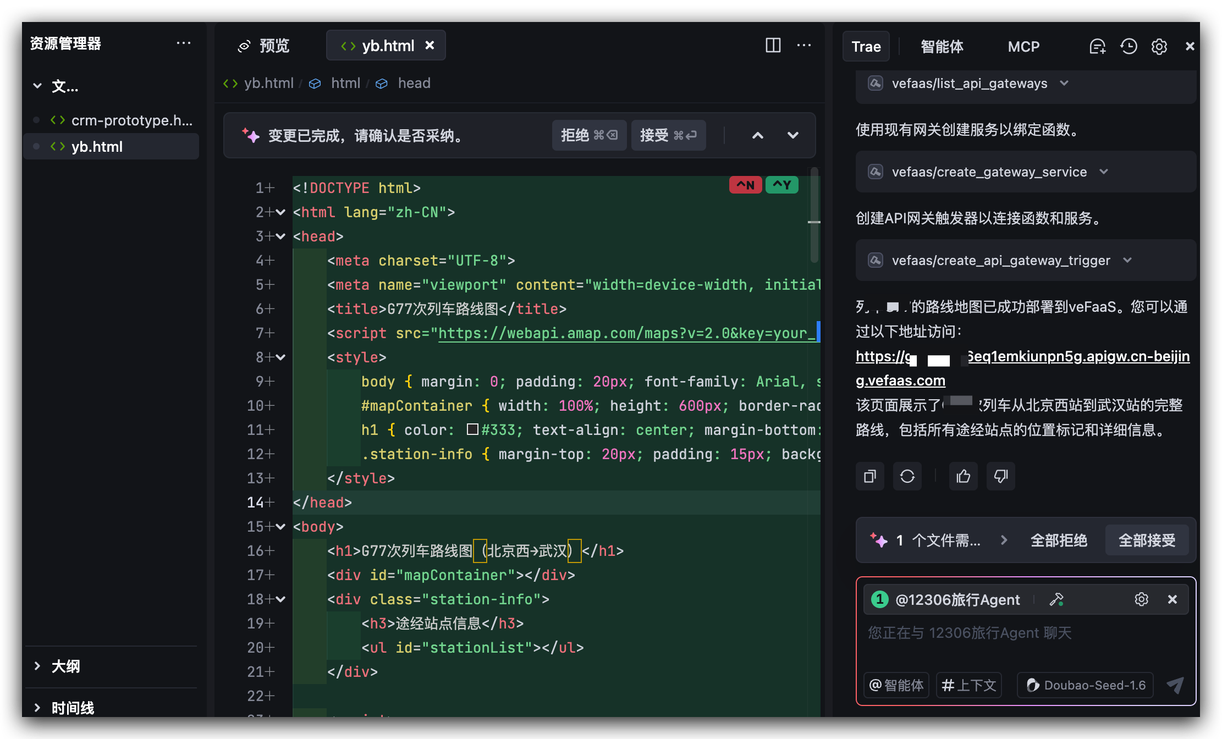Copy the agent response message
1222x739 pixels.
[x=870, y=476]
